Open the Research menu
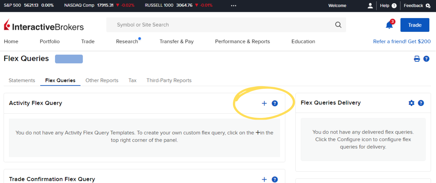The height and width of the screenshot is (183, 436). click(127, 42)
